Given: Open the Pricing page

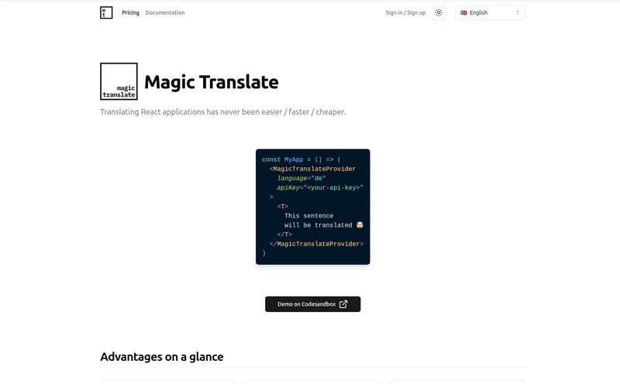Looking at the screenshot, I should tap(130, 12).
